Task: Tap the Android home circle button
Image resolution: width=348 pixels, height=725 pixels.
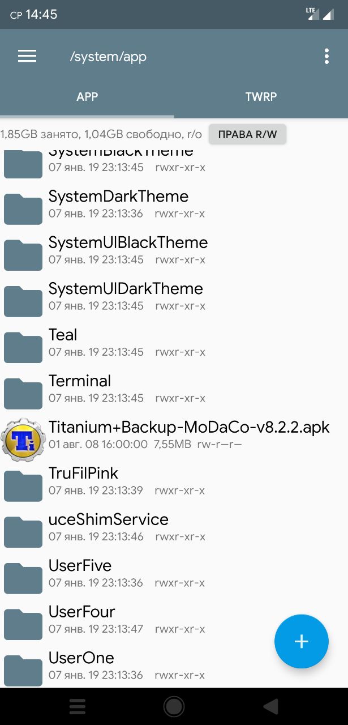Action: click(174, 706)
